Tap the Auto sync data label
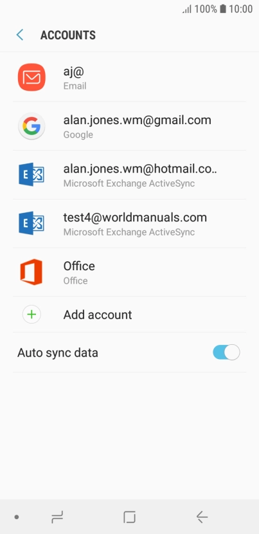This screenshot has width=259, height=534. [x=58, y=353]
